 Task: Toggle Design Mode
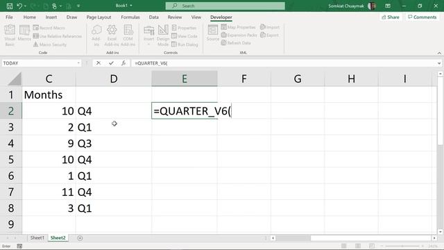[x=163, y=35]
